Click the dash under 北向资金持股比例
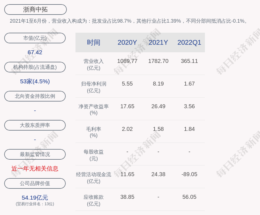Screen dimensions: 260x215 point(35,110)
